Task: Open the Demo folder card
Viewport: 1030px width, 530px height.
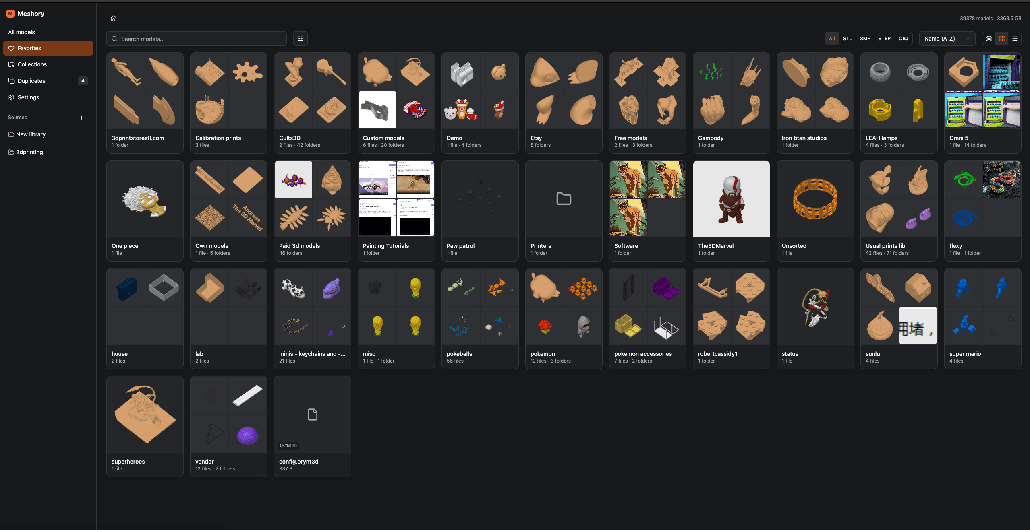Action: [x=480, y=103]
